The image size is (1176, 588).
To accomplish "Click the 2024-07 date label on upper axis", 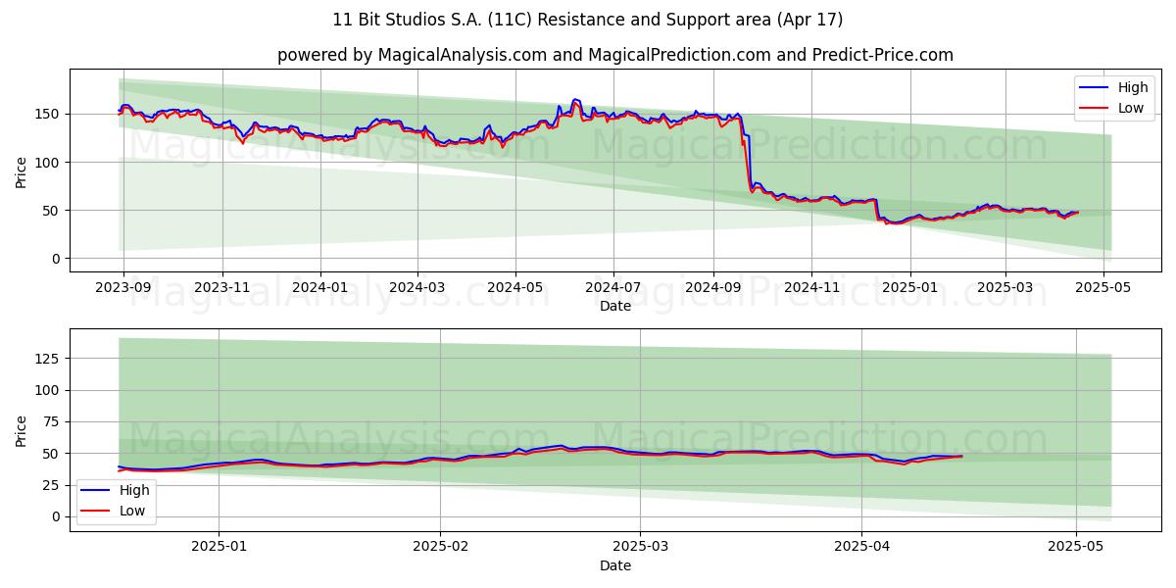I will point(613,290).
